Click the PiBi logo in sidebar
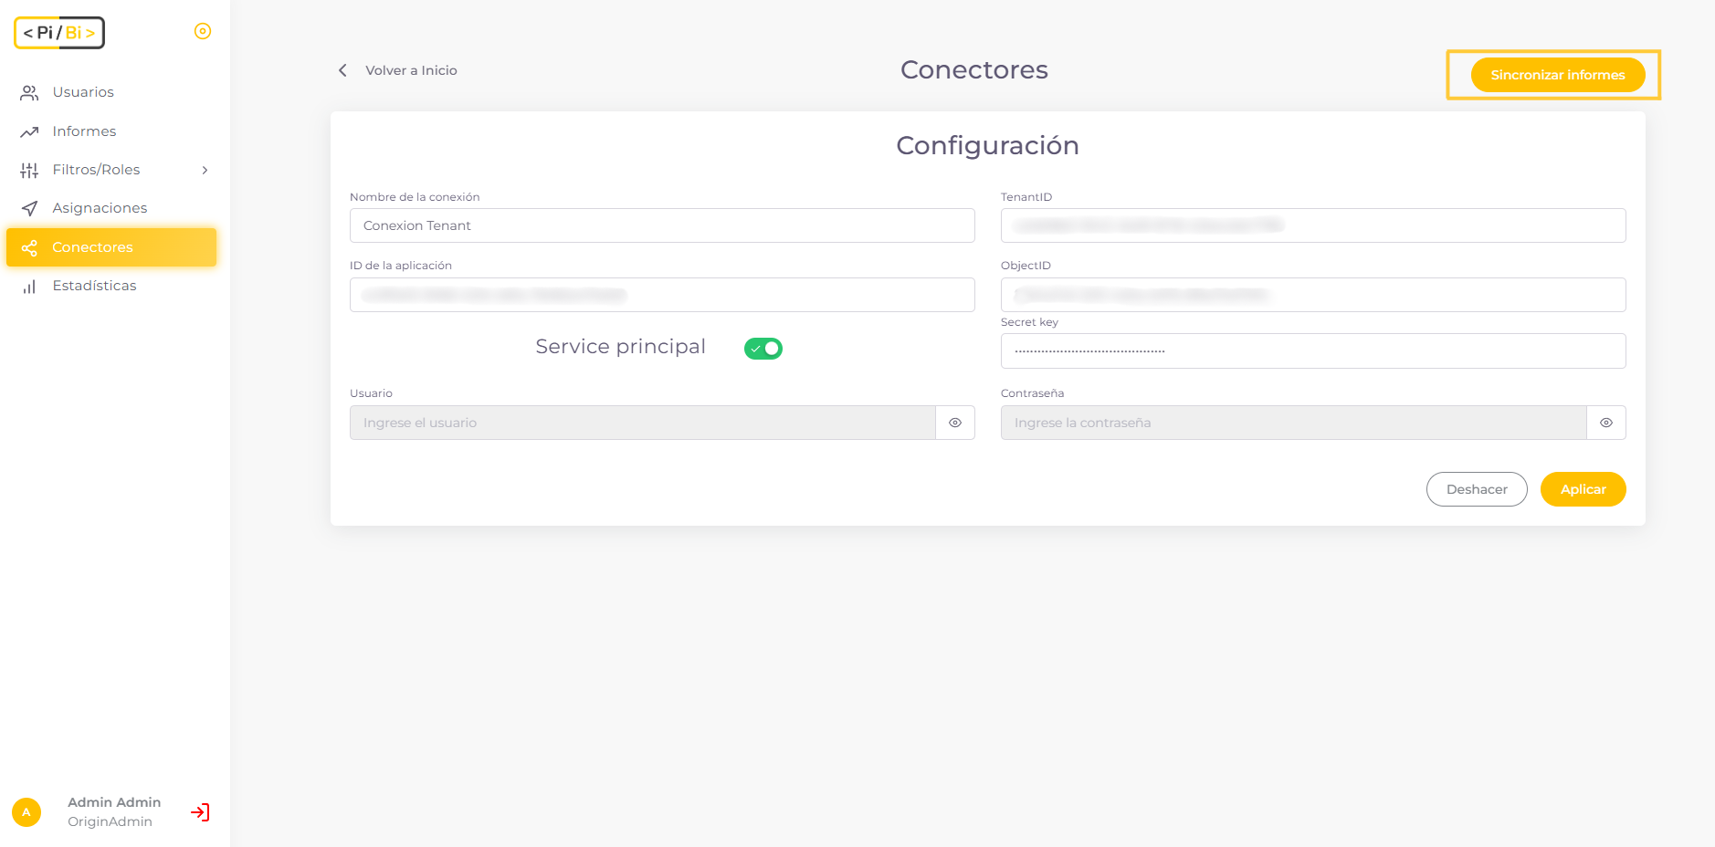The width and height of the screenshot is (1715, 847). (x=59, y=33)
